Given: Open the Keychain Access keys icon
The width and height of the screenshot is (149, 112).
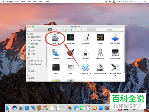Looking at the screenshot, I should pos(100,52).
